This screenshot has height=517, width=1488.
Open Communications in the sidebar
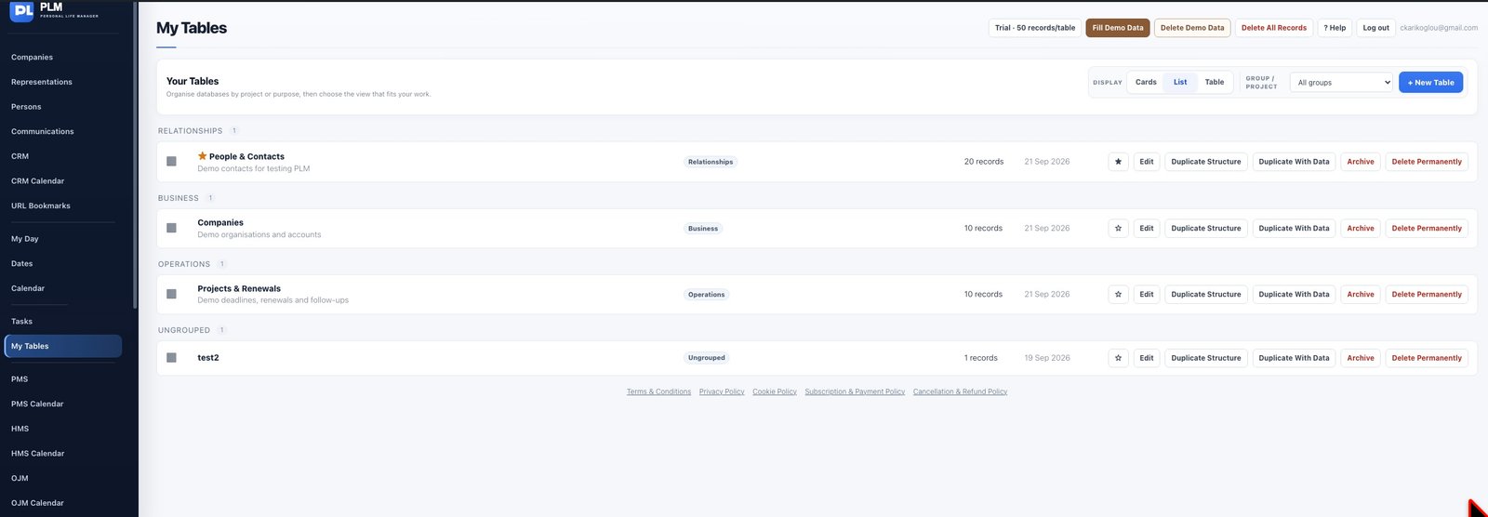(42, 131)
